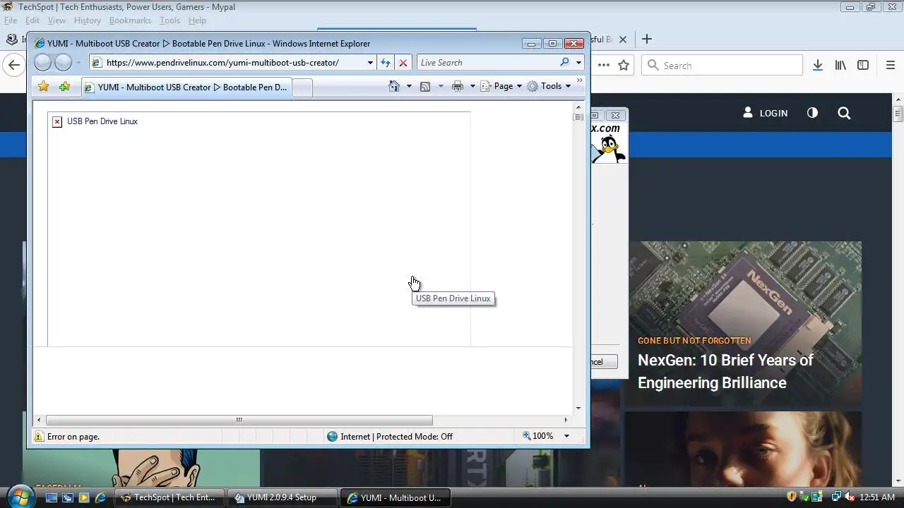Open NexGen: 10 Brief Years article link

[x=725, y=371]
